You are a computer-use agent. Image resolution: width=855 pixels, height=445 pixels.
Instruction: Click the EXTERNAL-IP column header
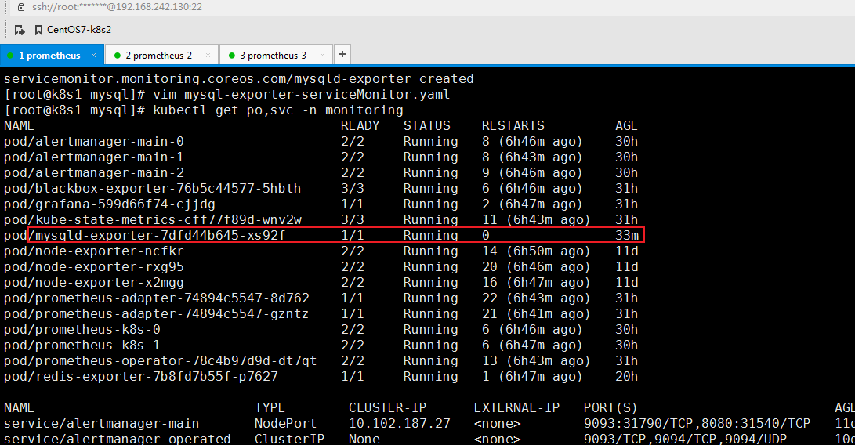tap(517, 408)
